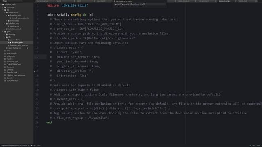Collapse the lokalise_rails root project folder
The width and height of the screenshot is (262, 147).
point(1,4)
